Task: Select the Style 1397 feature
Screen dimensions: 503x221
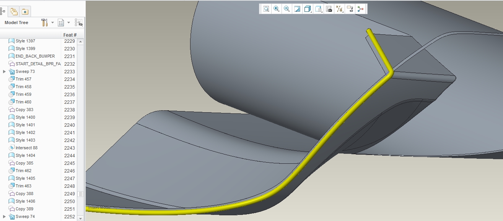Action: pos(25,41)
